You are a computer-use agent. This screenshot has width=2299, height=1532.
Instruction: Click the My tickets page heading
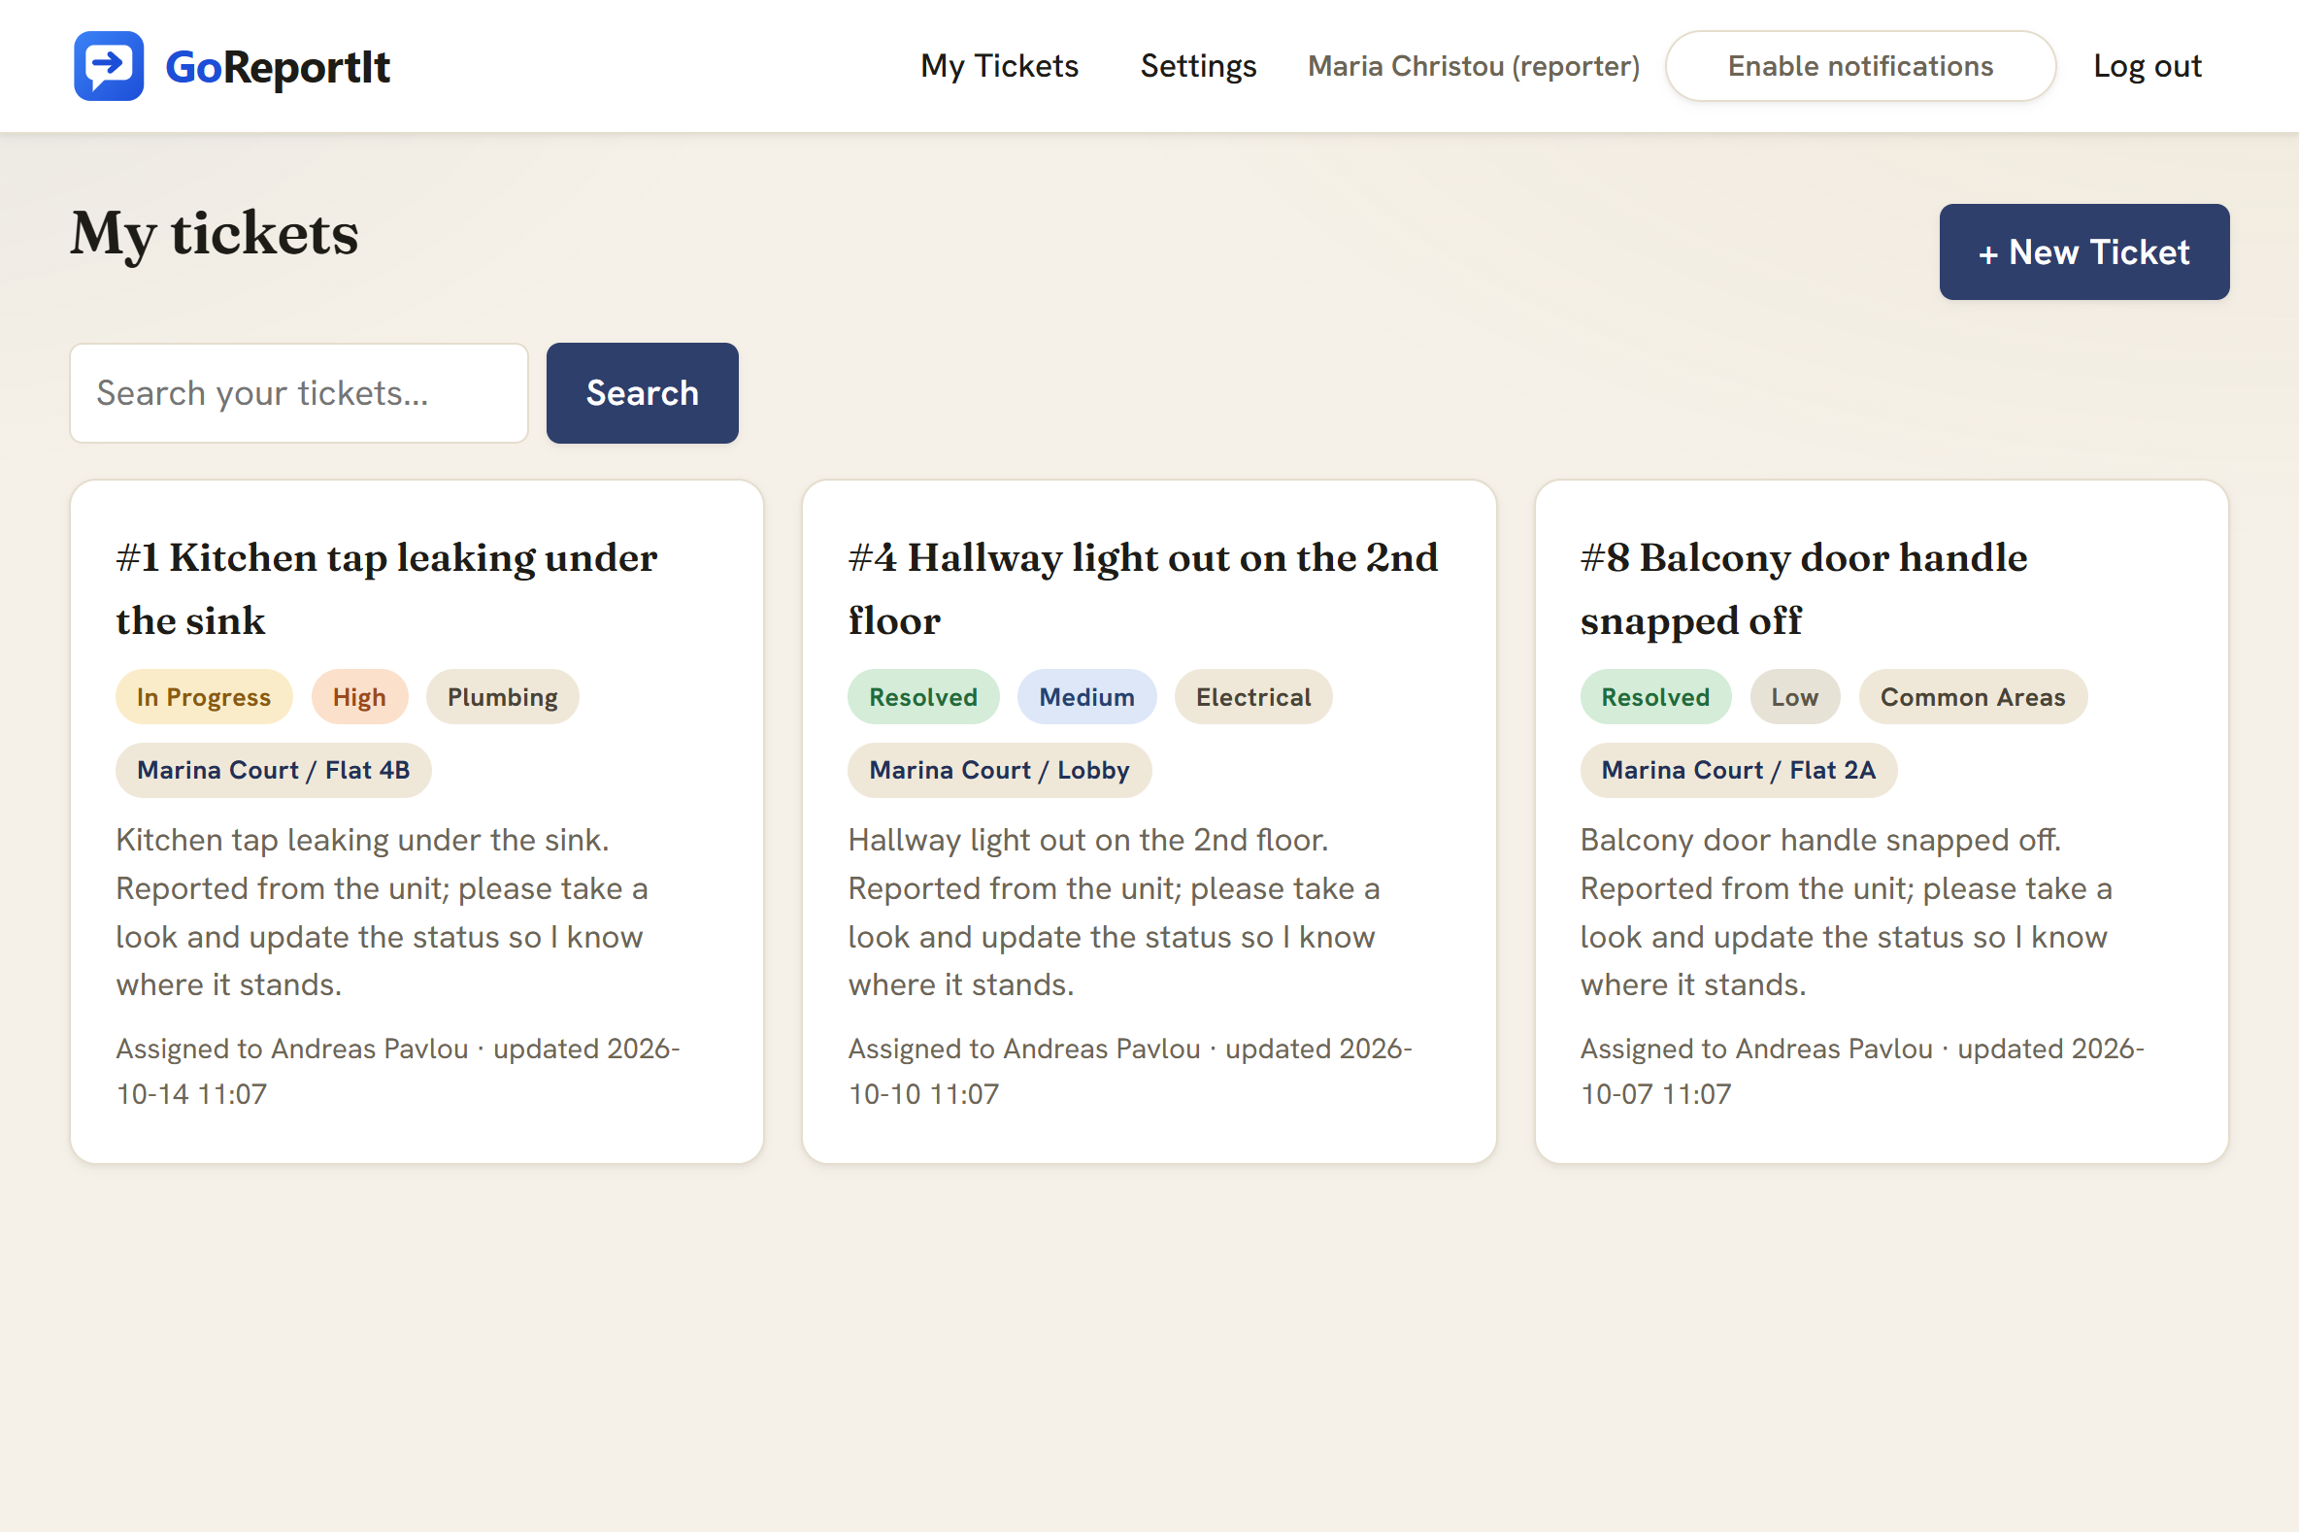coord(215,235)
